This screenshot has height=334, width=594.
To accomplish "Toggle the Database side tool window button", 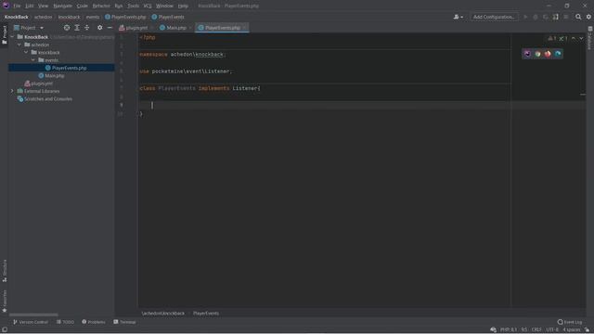I will (590, 38).
